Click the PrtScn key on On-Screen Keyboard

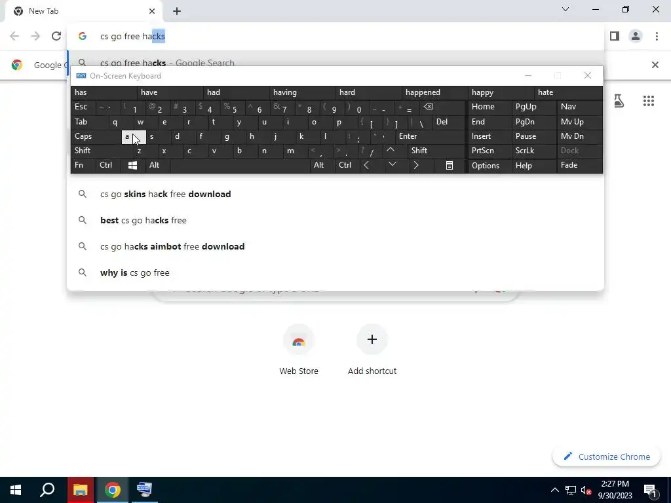489,151
